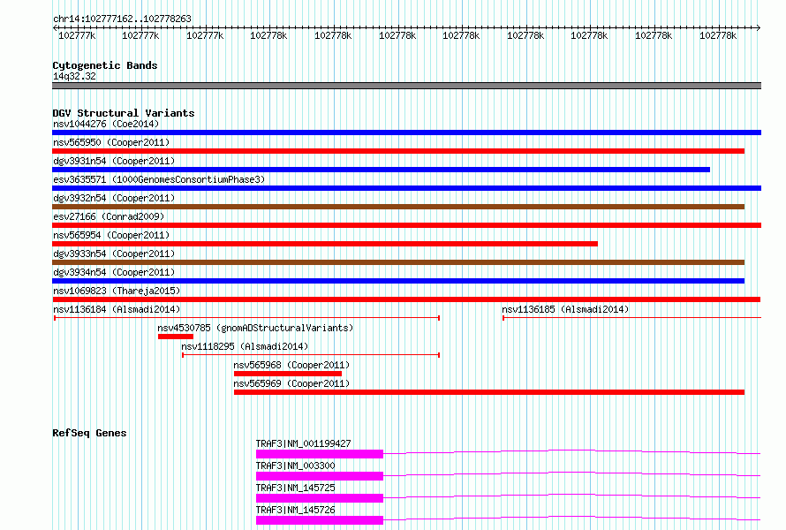The height and width of the screenshot is (530, 786).
Task: Select the blue dgv3934n54 feature bar
Action: click(x=398, y=281)
